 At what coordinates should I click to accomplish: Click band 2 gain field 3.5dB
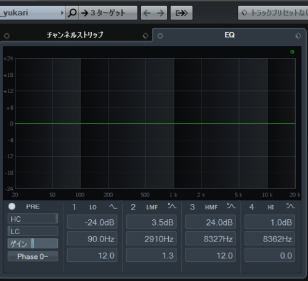tap(152, 222)
